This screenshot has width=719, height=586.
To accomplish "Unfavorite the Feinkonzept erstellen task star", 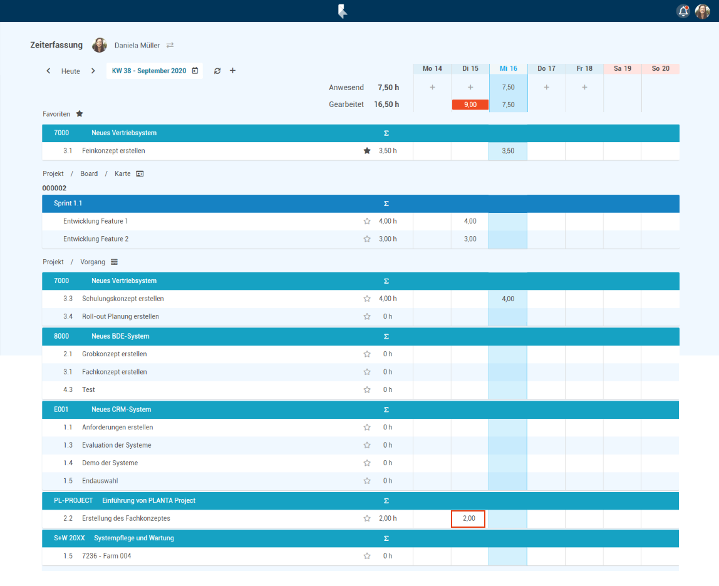I will 367,151.
